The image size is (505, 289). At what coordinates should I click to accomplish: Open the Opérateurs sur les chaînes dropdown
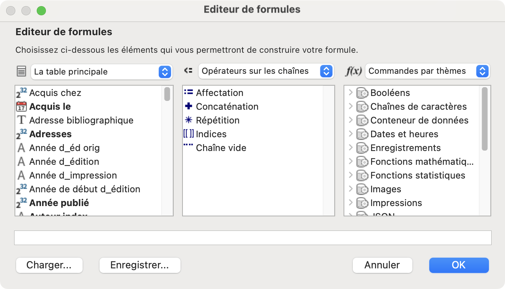point(266,71)
